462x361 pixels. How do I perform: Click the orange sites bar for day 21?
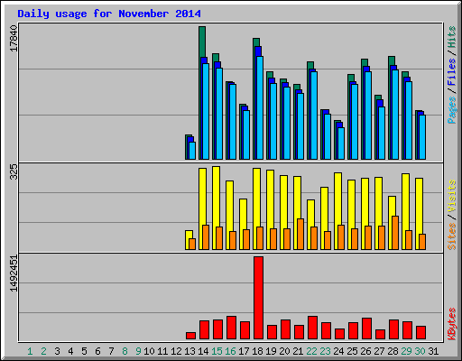300,234
